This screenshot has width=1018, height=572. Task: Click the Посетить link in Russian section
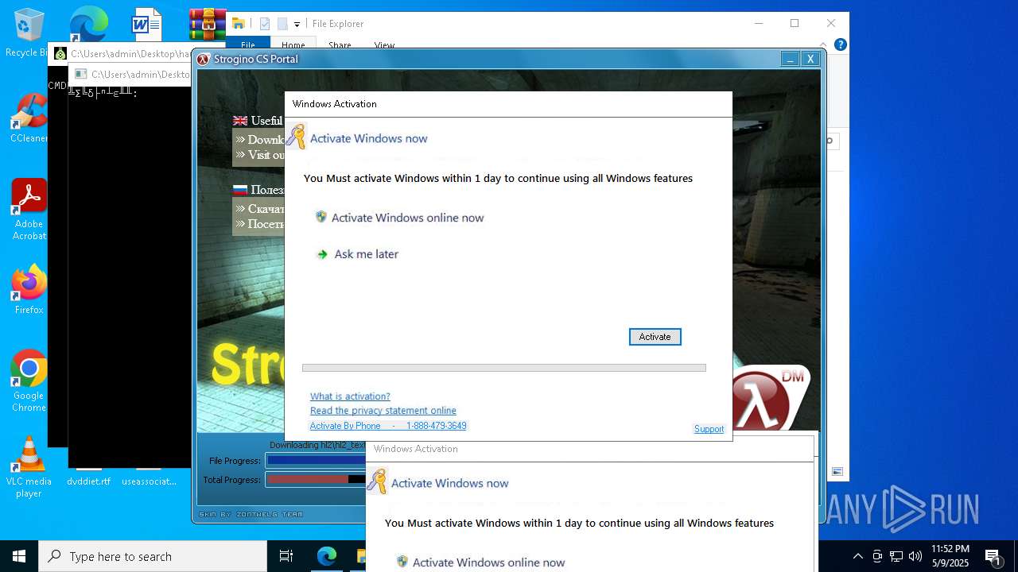click(x=260, y=224)
